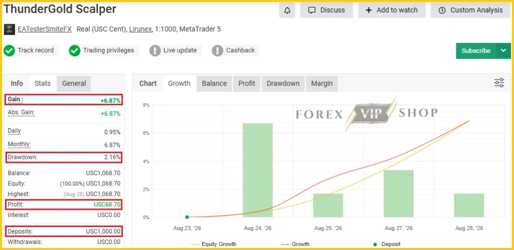Click Add to watch button
Screen dimensions: 514x250
(392, 11)
